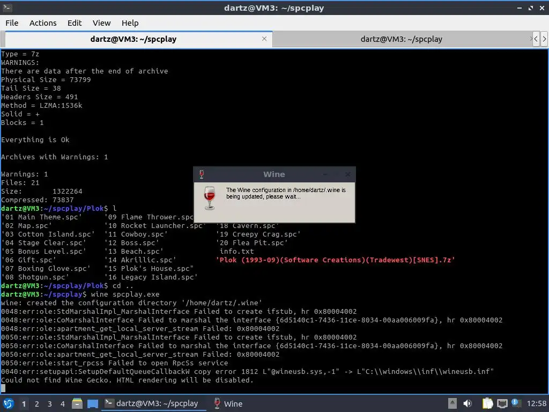Open the volume control tray icon

click(x=468, y=403)
